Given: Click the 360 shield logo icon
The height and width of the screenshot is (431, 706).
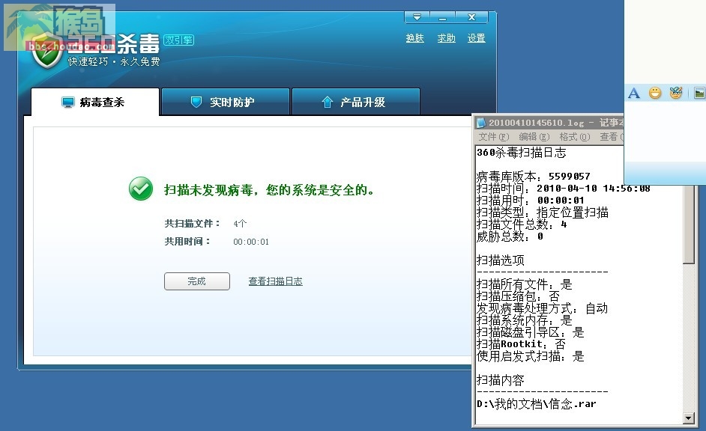Looking at the screenshot, I should tap(47, 52).
